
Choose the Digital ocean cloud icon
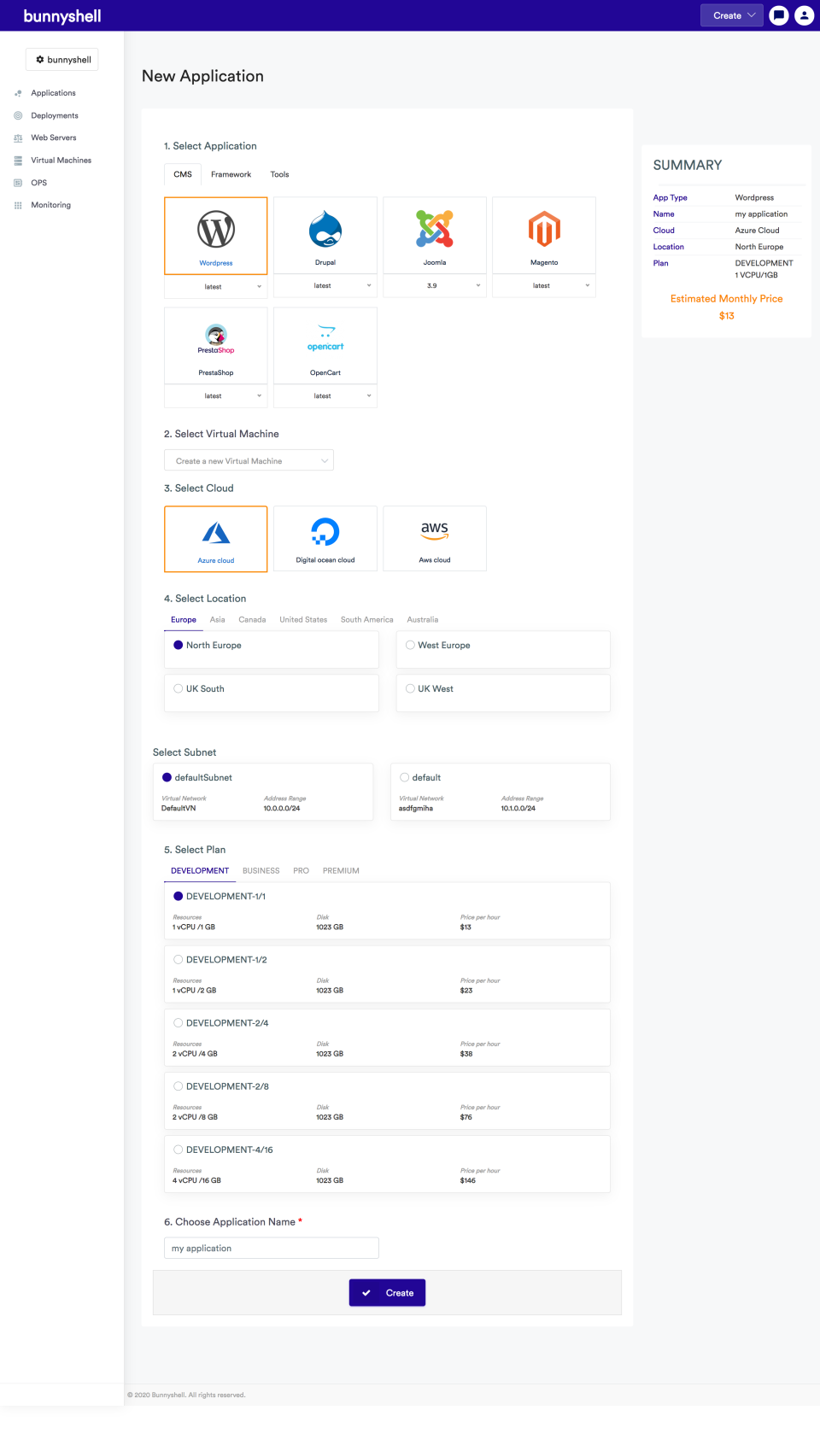[325, 532]
